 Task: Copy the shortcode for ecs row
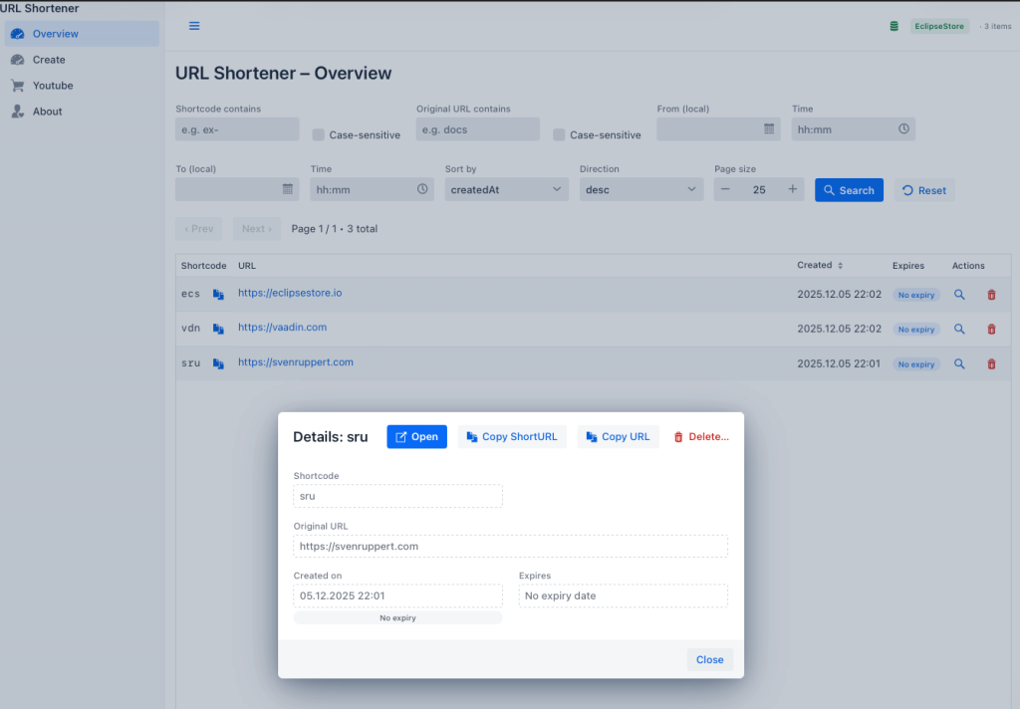point(217,294)
